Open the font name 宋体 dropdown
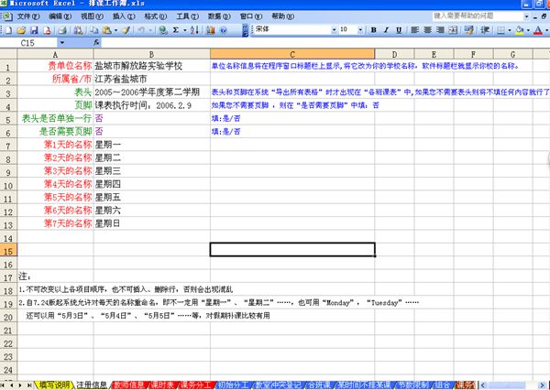Screen dimensions: 550x390 point(334,30)
